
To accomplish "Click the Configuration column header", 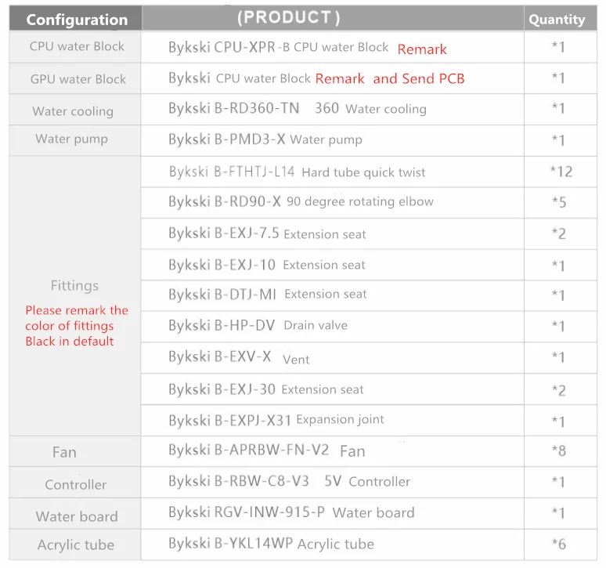I will (x=76, y=18).
